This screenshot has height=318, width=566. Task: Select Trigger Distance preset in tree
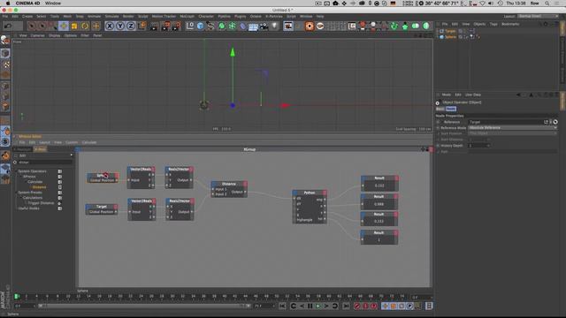(x=41, y=203)
